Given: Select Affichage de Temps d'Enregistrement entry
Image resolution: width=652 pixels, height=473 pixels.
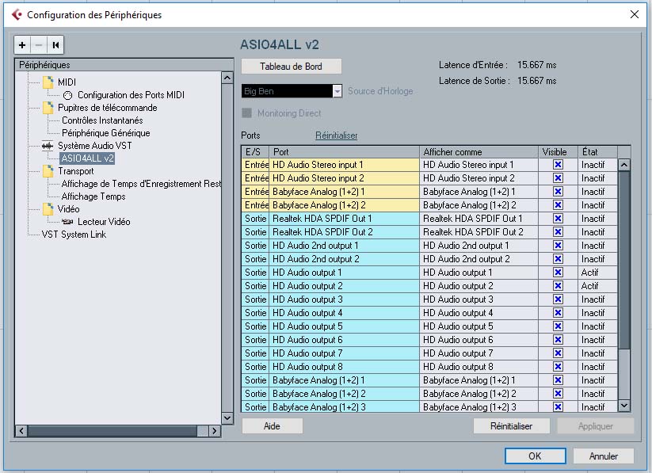Looking at the screenshot, I should [141, 184].
